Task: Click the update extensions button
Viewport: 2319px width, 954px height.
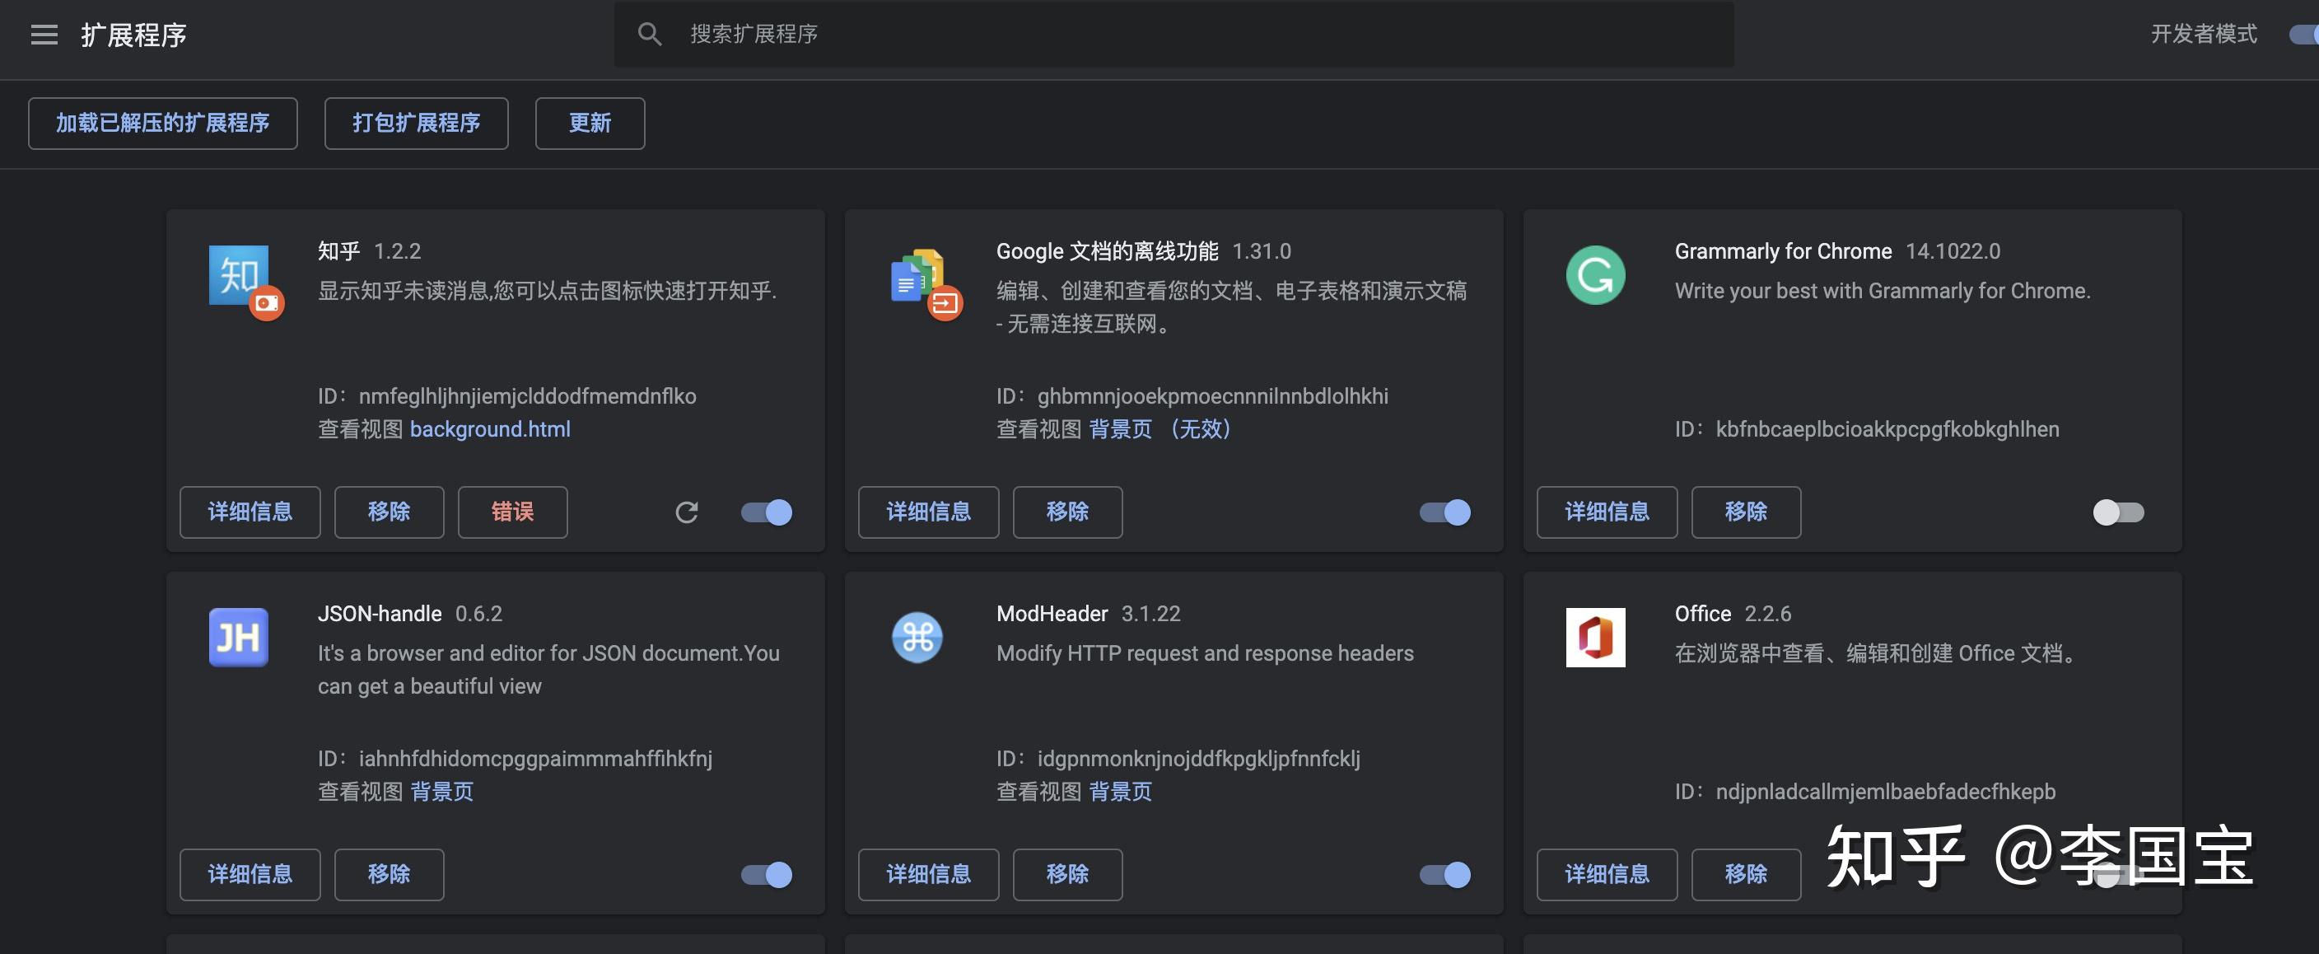Action: tap(590, 124)
